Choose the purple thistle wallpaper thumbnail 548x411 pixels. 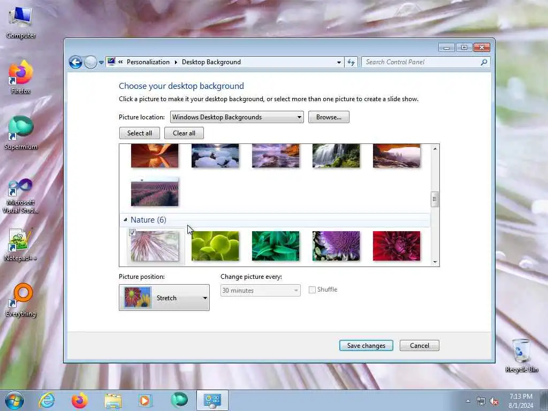pos(336,246)
